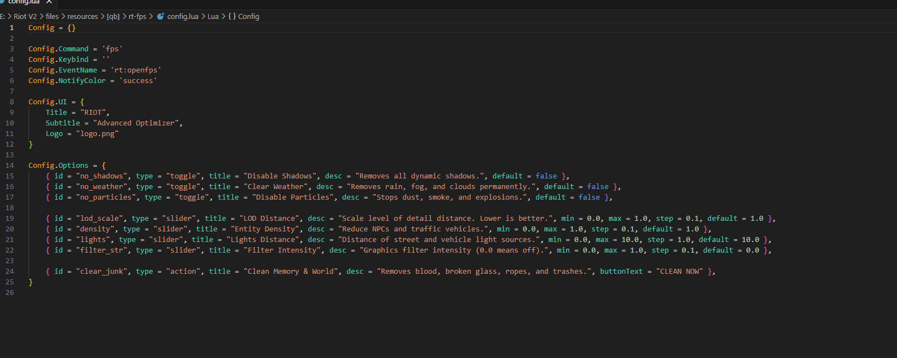Open the 'Riot V2' breadcrumb folder
Screen dimensions: 897x358
click(x=25, y=16)
